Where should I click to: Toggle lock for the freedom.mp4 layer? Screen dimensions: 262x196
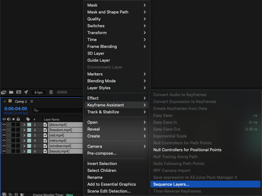[18, 130]
